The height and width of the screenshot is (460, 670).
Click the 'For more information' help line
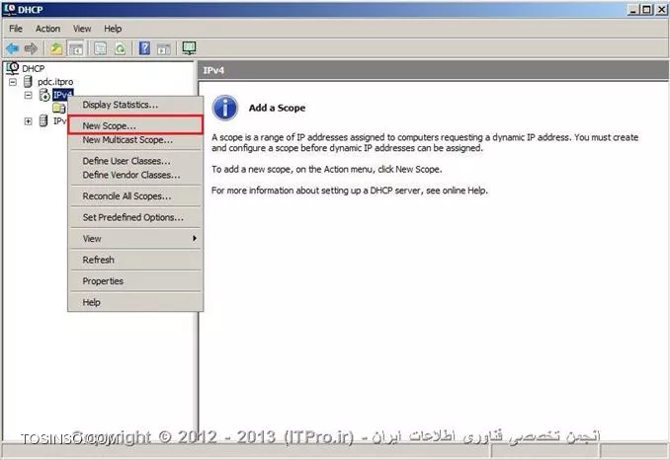point(350,191)
